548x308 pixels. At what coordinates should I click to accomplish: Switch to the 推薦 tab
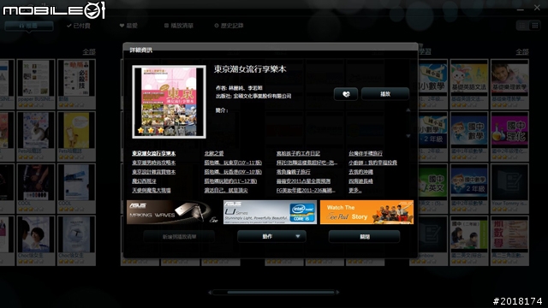(x=29, y=26)
